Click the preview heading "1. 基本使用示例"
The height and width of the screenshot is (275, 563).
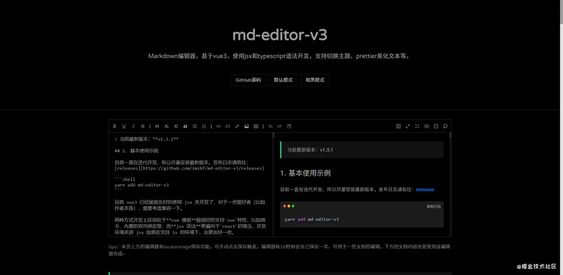tap(305, 173)
